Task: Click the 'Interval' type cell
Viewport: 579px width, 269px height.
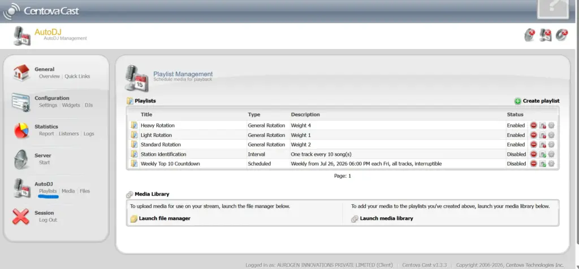Action: [256, 155]
